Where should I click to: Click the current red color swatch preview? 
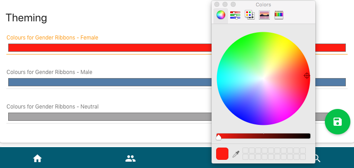[222, 154]
